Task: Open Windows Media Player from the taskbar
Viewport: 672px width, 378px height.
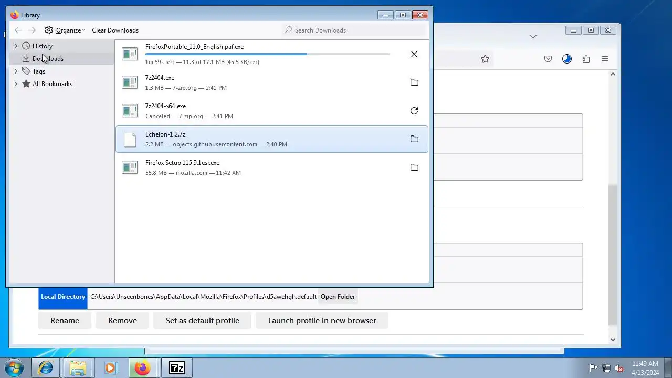Action: pyautogui.click(x=110, y=368)
